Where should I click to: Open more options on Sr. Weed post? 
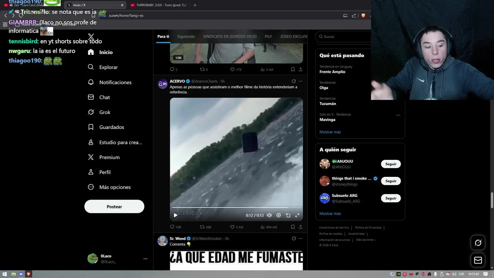click(301, 239)
